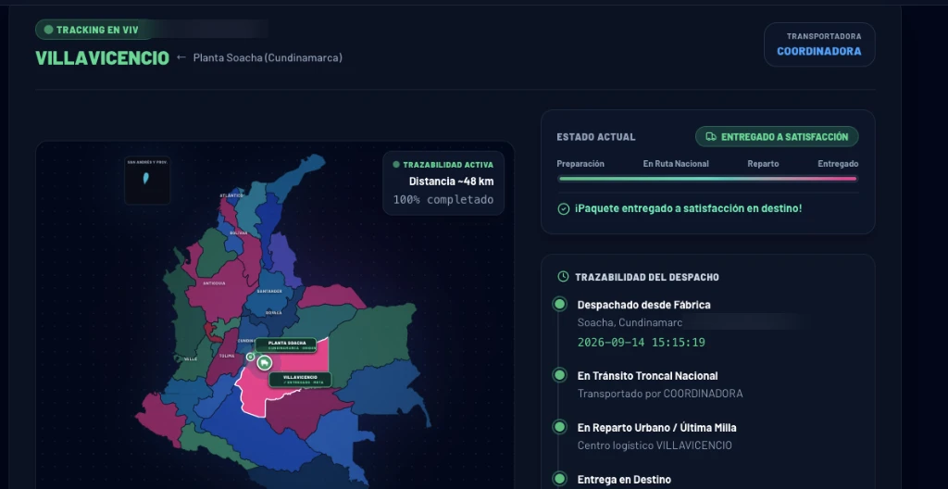Click the VILLAVICENCIO destination heading
This screenshot has width=948, height=489.
[x=102, y=58]
